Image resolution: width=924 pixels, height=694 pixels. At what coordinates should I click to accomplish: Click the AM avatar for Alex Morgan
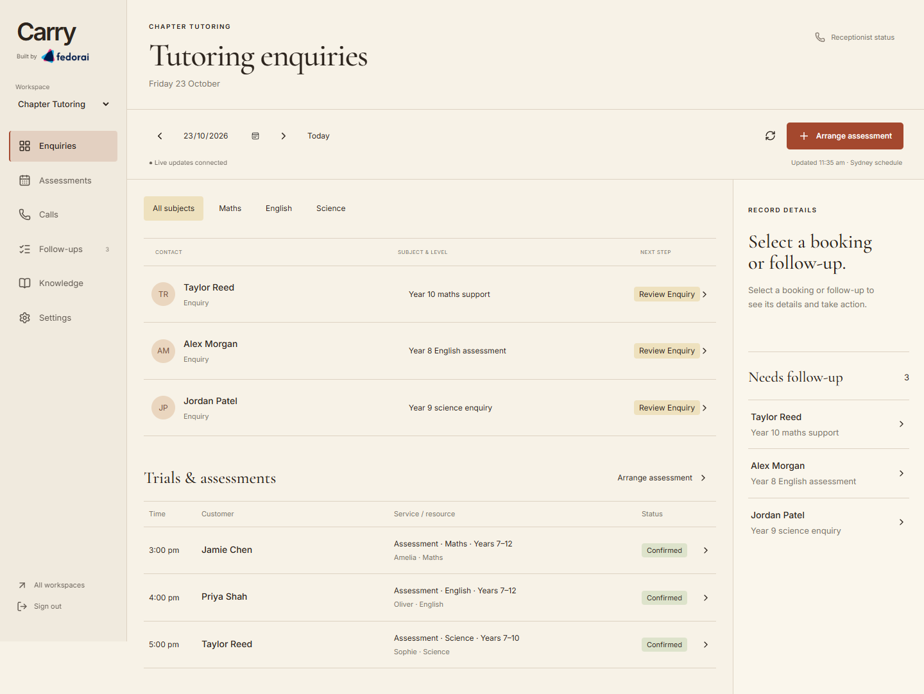tap(163, 351)
